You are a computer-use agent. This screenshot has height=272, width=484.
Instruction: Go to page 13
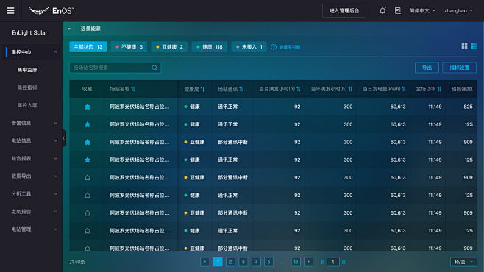pos(296,262)
